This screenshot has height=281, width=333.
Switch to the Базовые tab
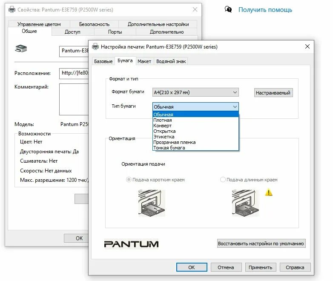[x=103, y=61]
